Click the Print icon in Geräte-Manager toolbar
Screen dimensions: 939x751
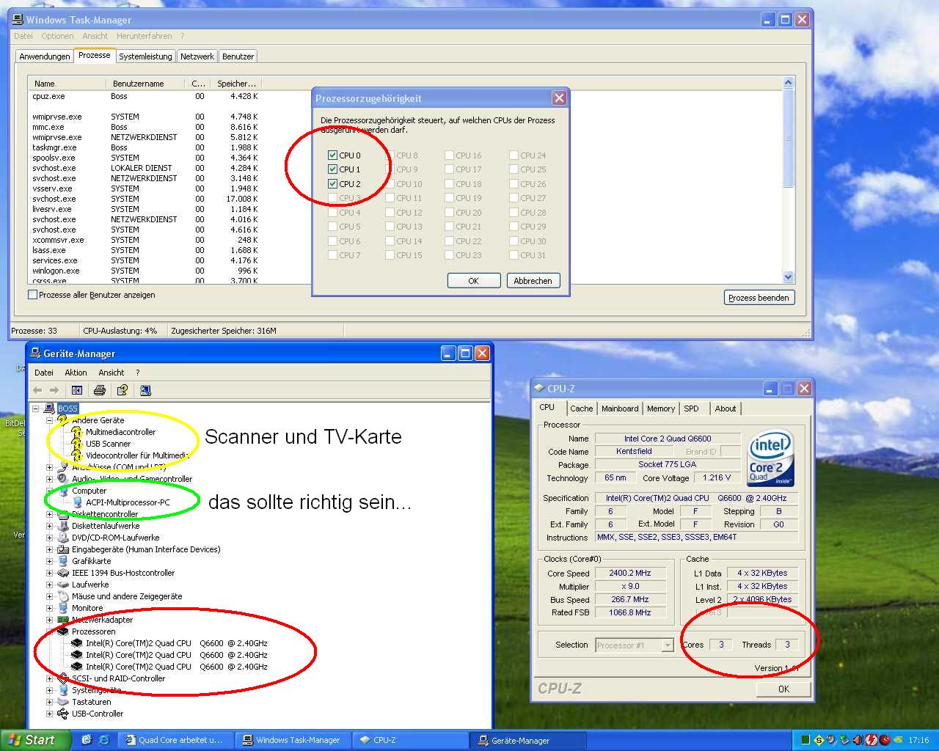click(x=100, y=390)
